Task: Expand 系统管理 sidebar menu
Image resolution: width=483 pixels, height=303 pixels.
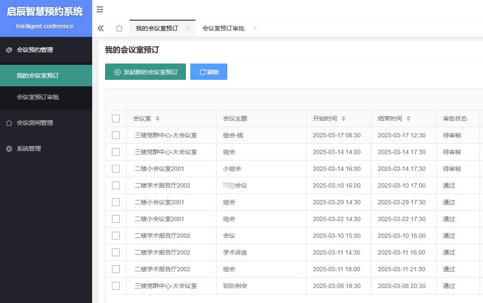Action: [29, 148]
